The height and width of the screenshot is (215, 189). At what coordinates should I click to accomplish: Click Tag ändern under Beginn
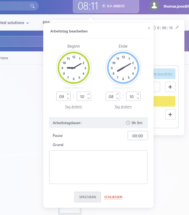click(74, 107)
